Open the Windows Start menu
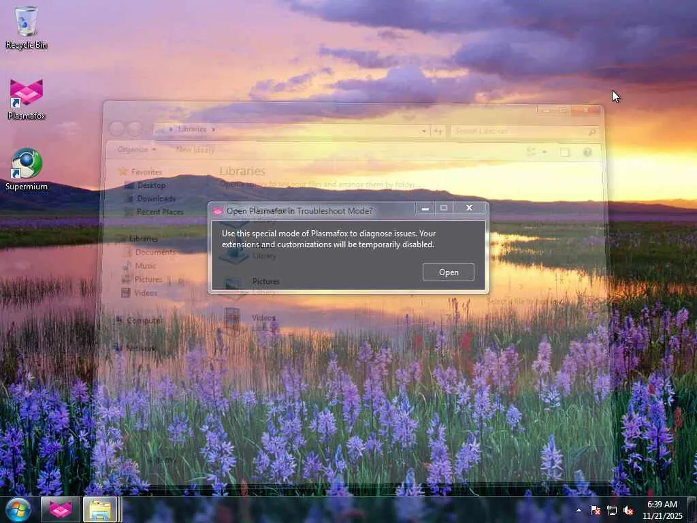Image resolution: width=697 pixels, height=523 pixels. pyautogui.click(x=18, y=510)
